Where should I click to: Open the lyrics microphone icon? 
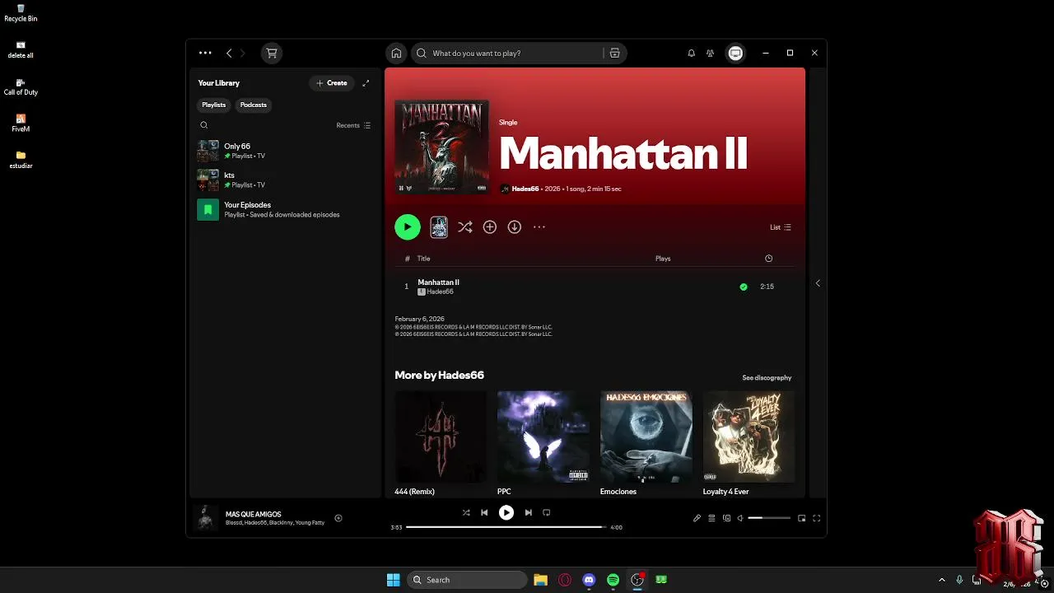tap(697, 518)
